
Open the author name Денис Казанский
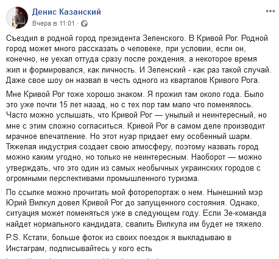pyautogui.click(x=66, y=12)
